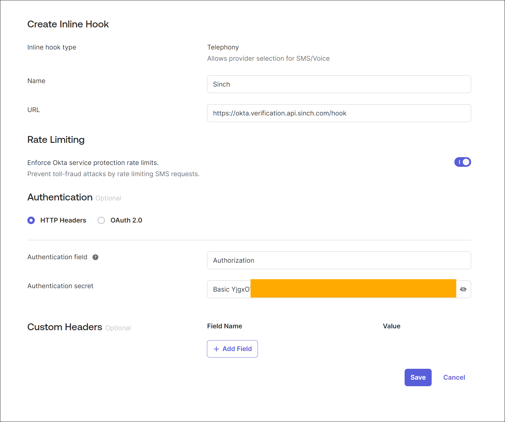Click the Telephony inline hook type label
Screen dimensions: 505x422
[223, 47]
